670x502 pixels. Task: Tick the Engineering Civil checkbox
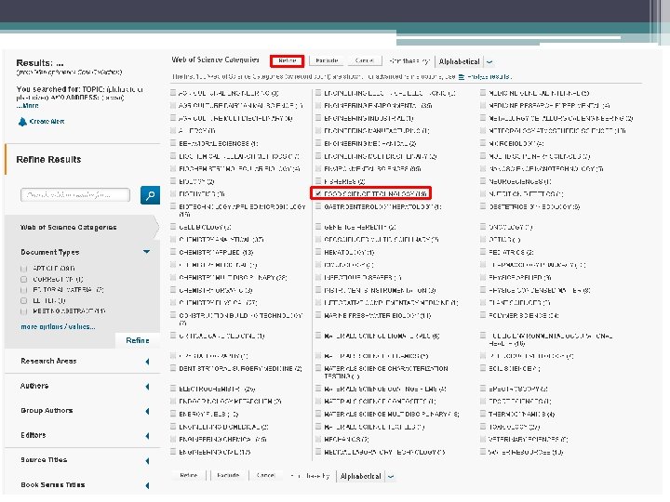[x=173, y=452]
